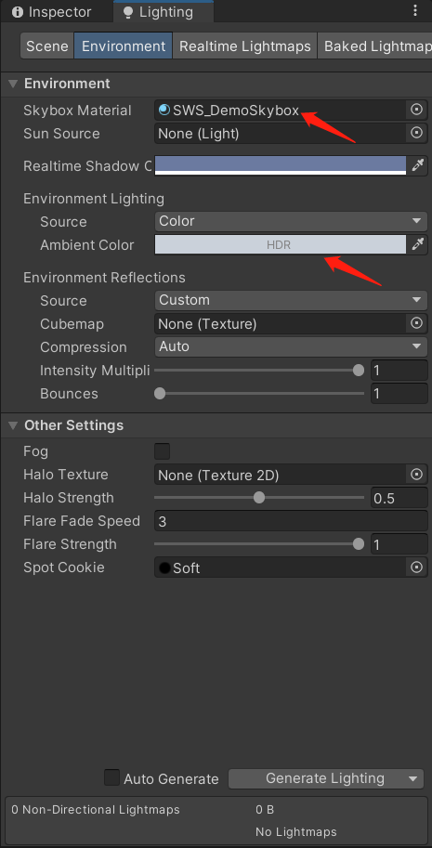Open object picker for Sun Source
The height and width of the screenshot is (848, 432).
416,133
